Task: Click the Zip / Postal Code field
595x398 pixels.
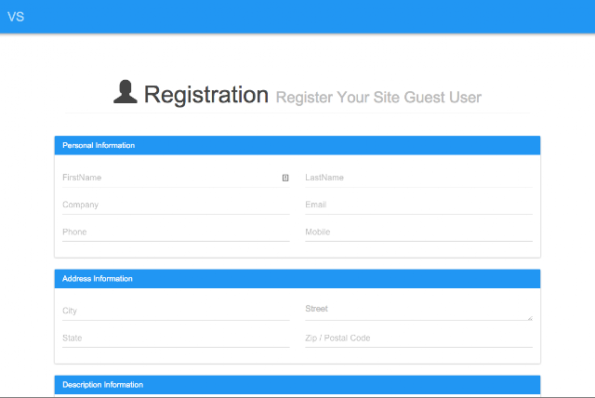Action: click(418, 338)
